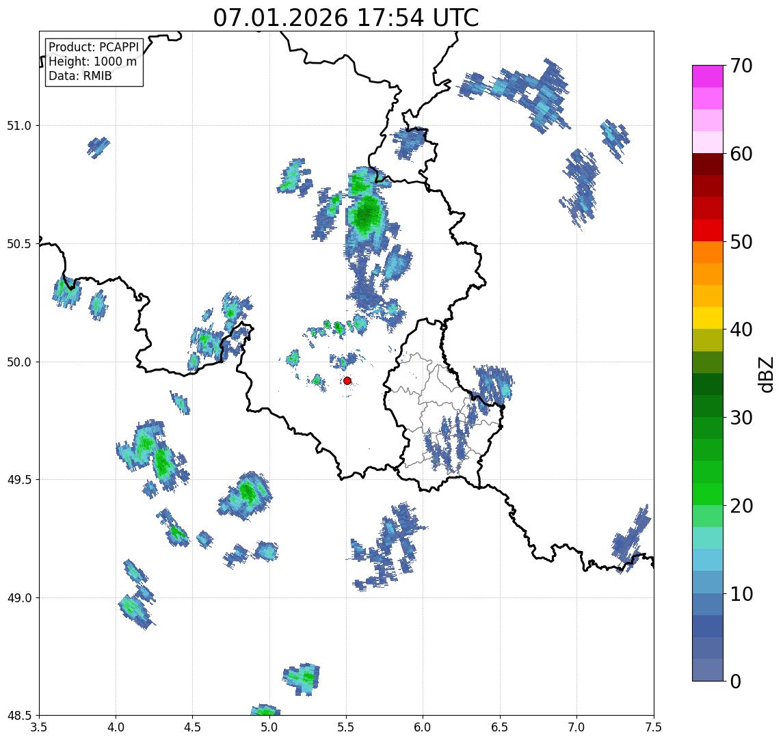783x741 pixels.
Task: Click the latitude axis label 49.5
Action: (19, 480)
